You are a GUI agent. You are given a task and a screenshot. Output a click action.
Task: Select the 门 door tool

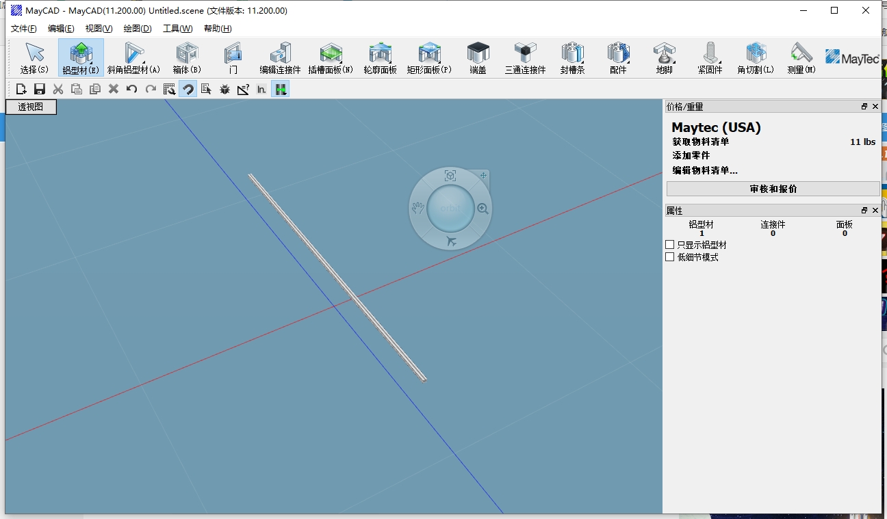point(233,57)
